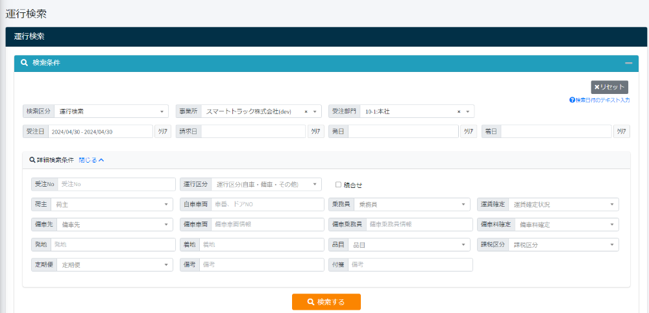The height and width of the screenshot is (313, 649).
Task: Click the リセット button
Action: click(x=609, y=87)
